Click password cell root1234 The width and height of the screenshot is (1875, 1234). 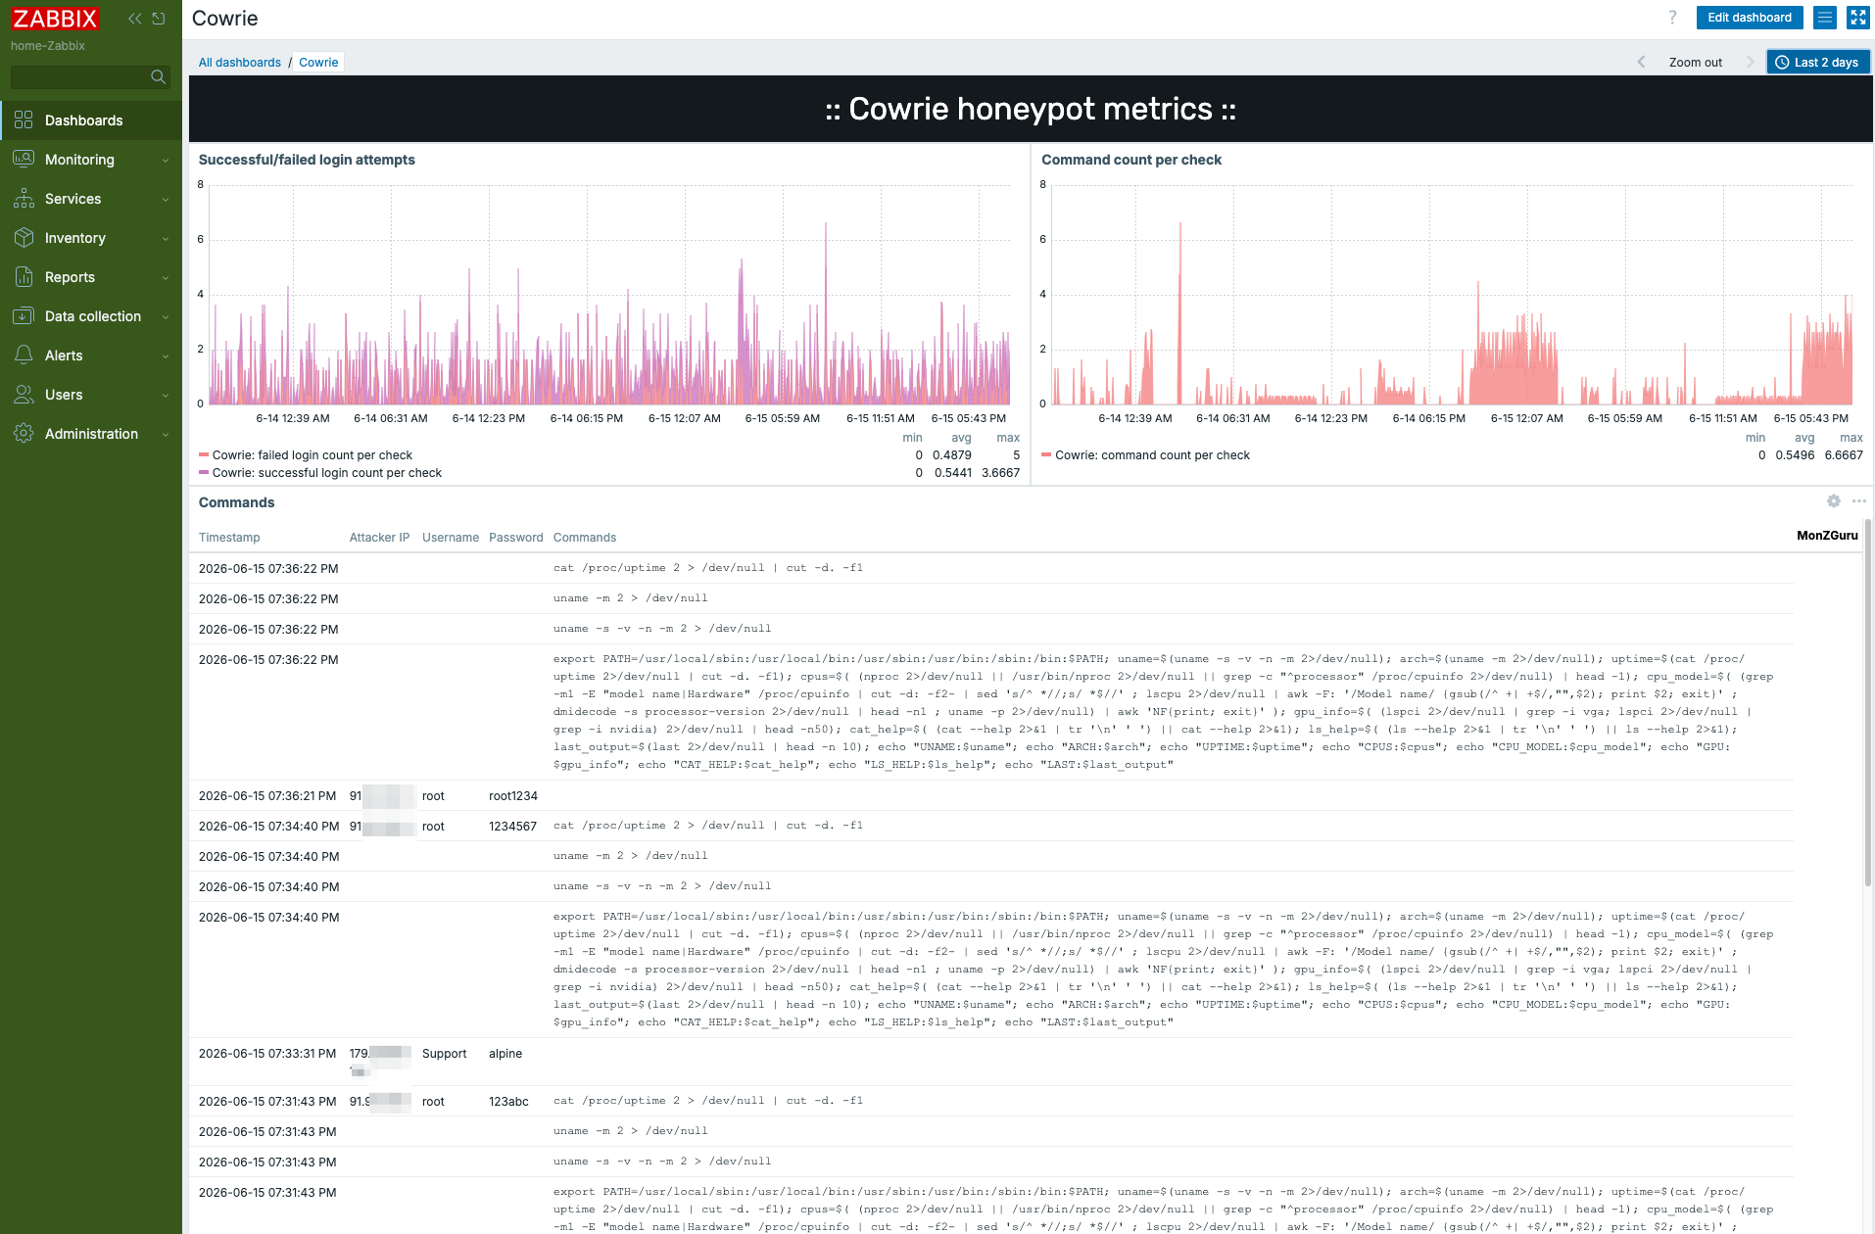tap(513, 796)
